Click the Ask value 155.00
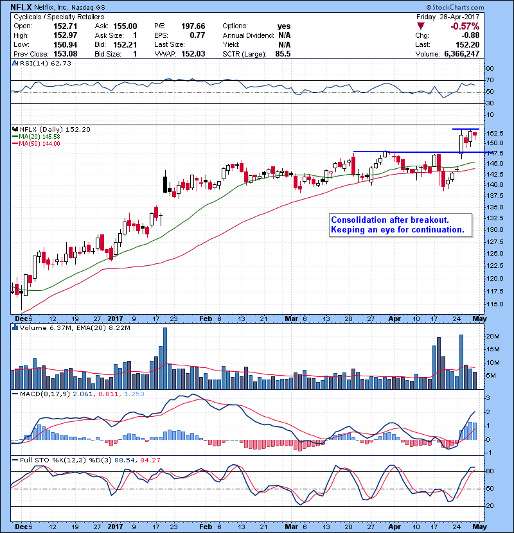This screenshot has width=514, height=533. click(125, 26)
